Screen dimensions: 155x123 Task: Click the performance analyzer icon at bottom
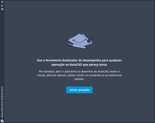point(2,121)
